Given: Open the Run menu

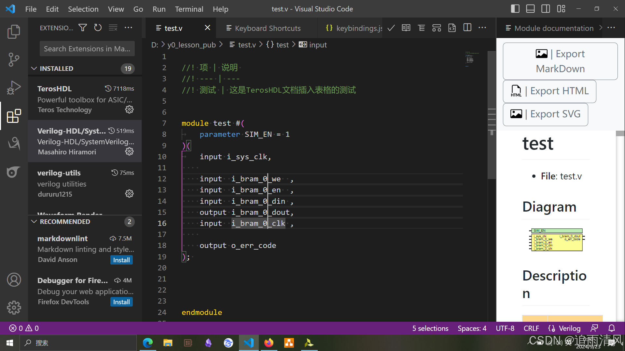Looking at the screenshot, I should coord(159,9).
